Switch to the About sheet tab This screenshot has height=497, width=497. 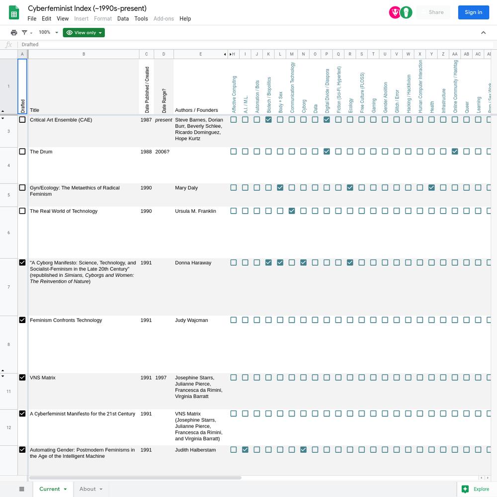[x=91, y=489]
